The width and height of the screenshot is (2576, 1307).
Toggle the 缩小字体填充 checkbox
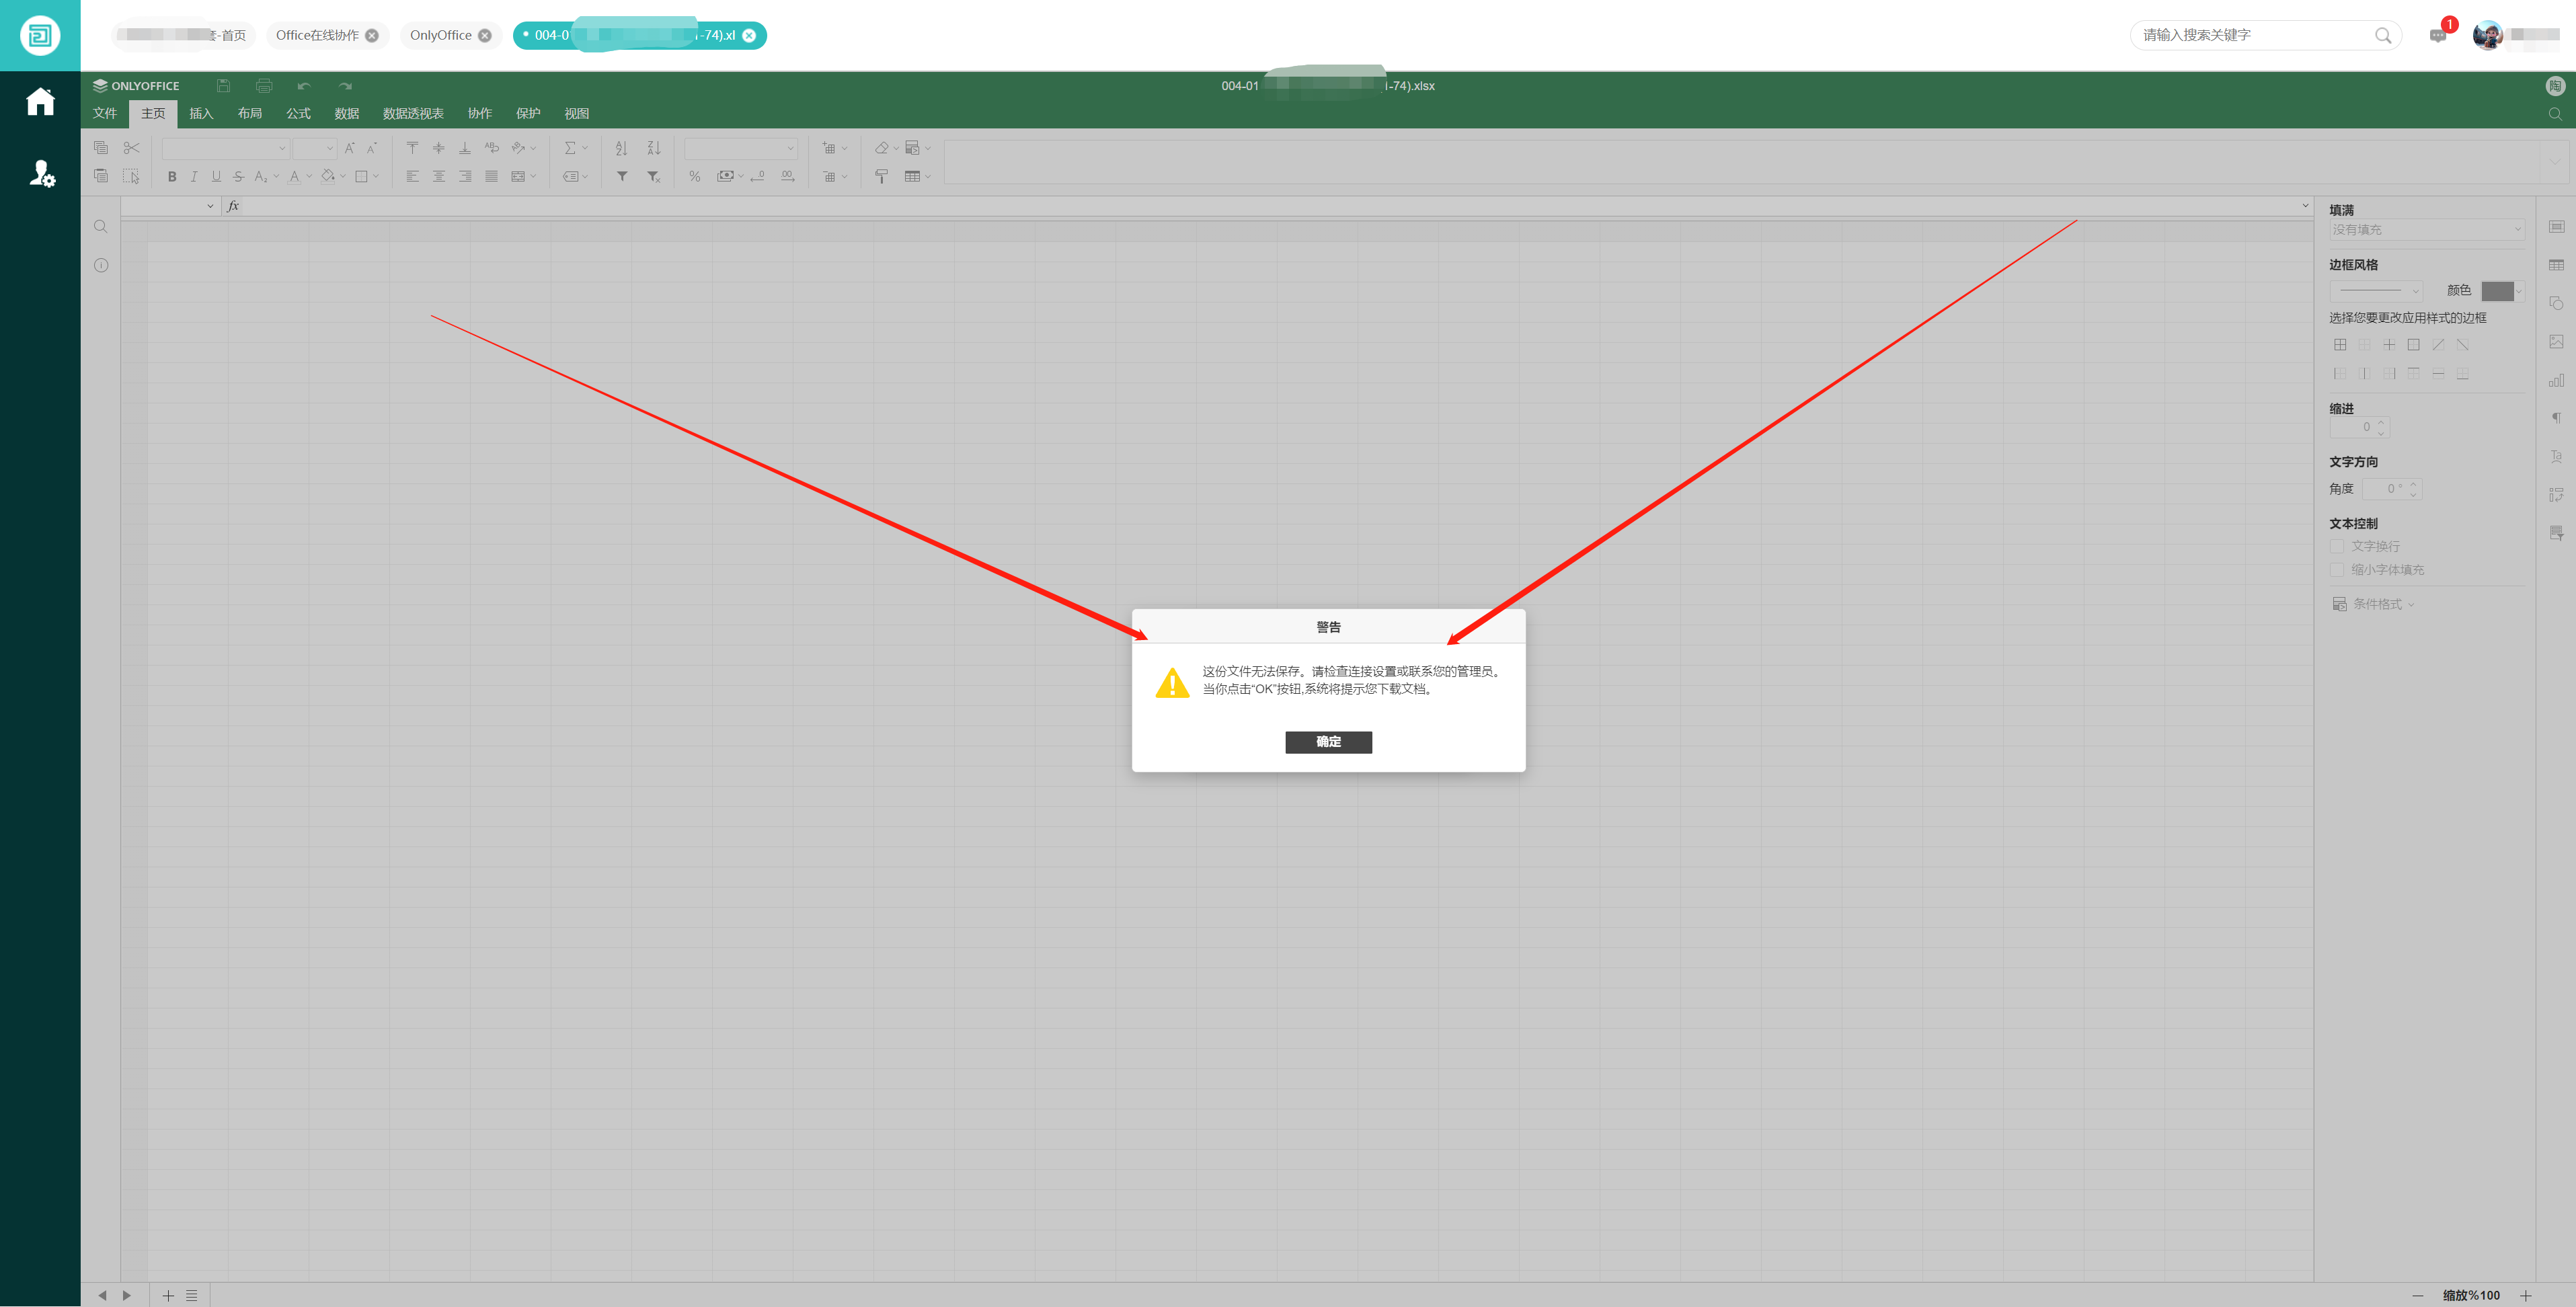click(2337, 570)
